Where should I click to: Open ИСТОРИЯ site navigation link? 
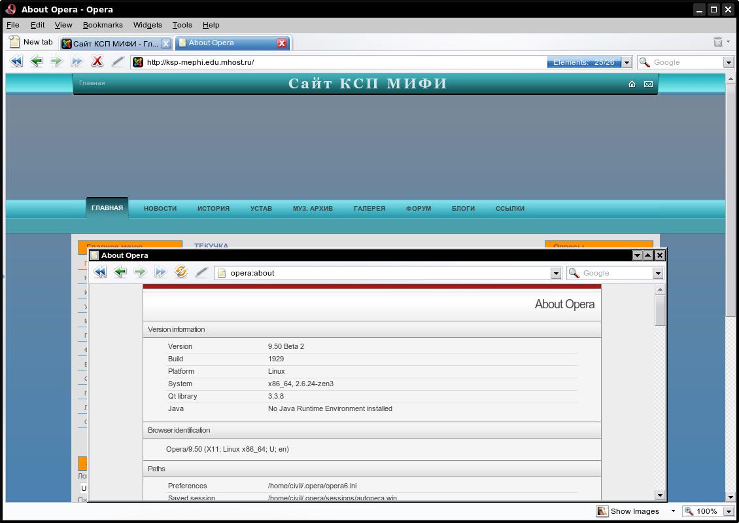coord(213,208)
